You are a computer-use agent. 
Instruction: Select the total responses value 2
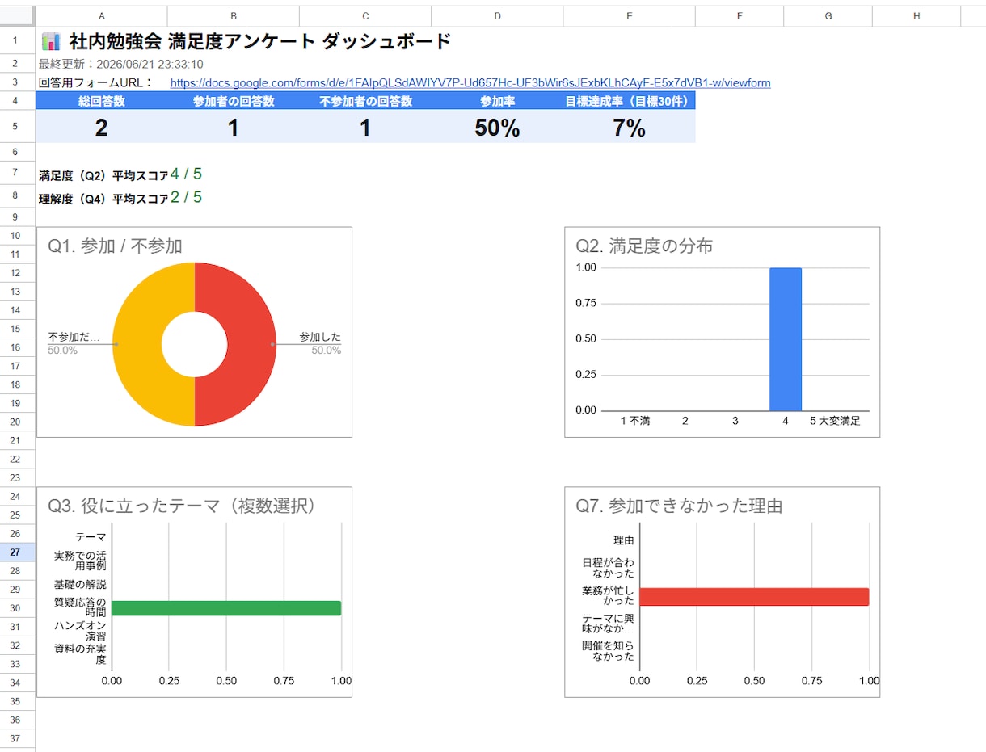102,128
